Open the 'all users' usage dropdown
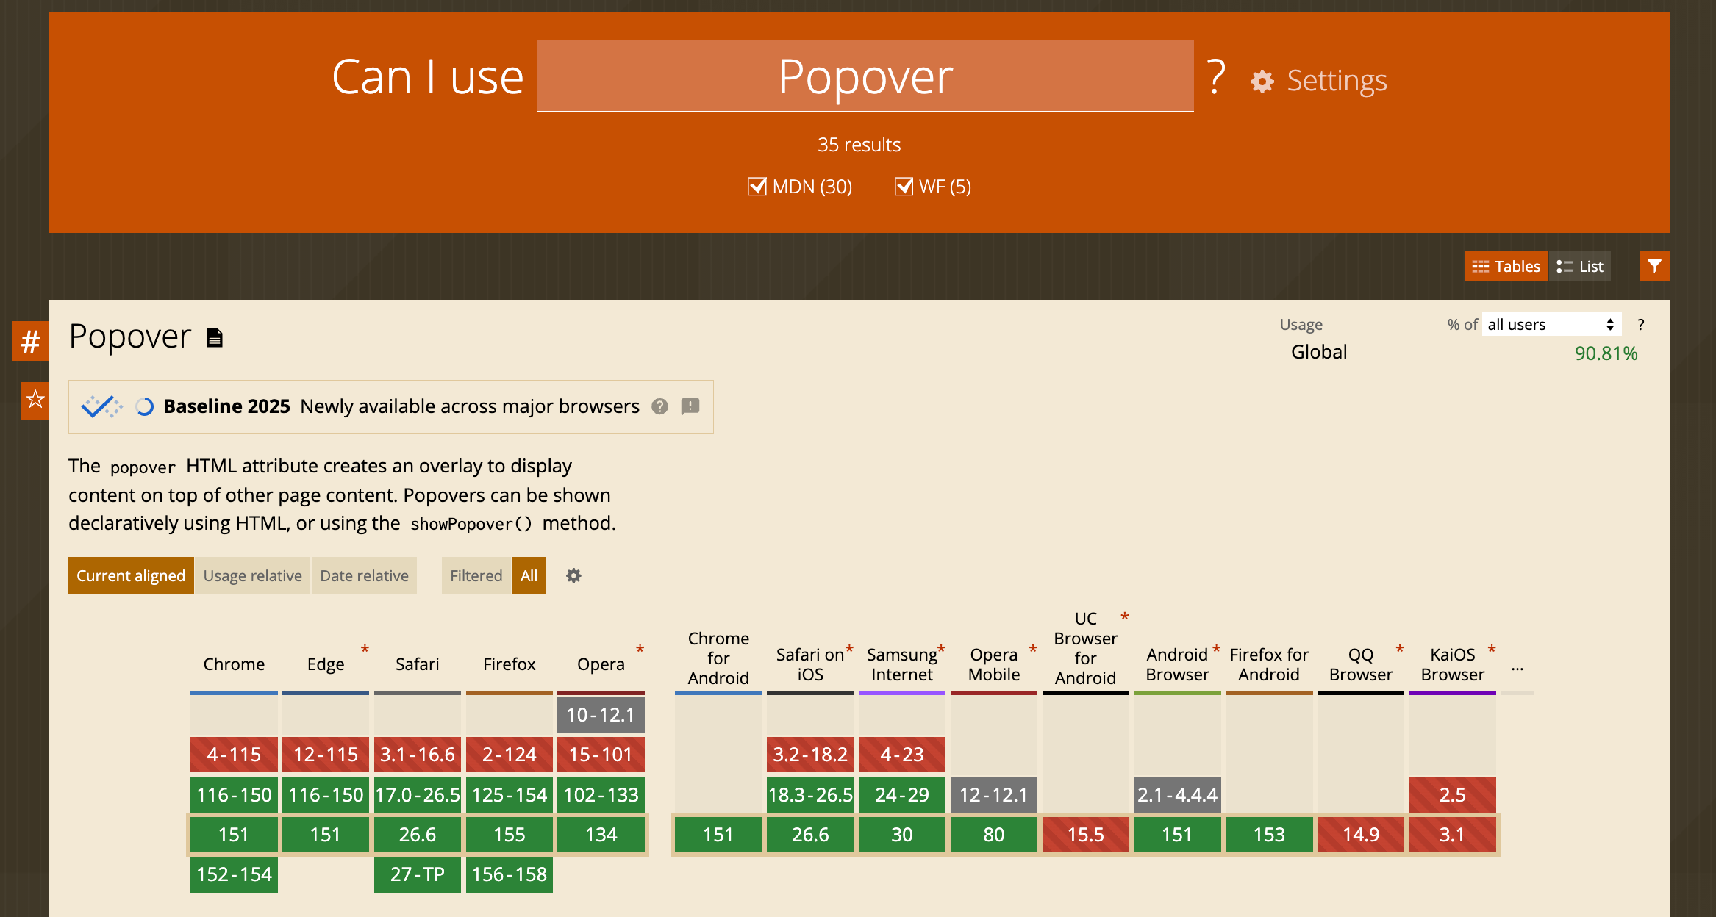 pyautogui.click(x=1551, y=325)
